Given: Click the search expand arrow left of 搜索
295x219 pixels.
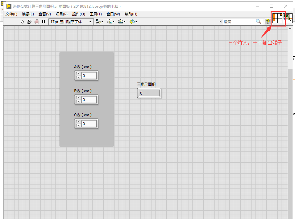Looking at the screenshot, I should click(x=221, y=22).
